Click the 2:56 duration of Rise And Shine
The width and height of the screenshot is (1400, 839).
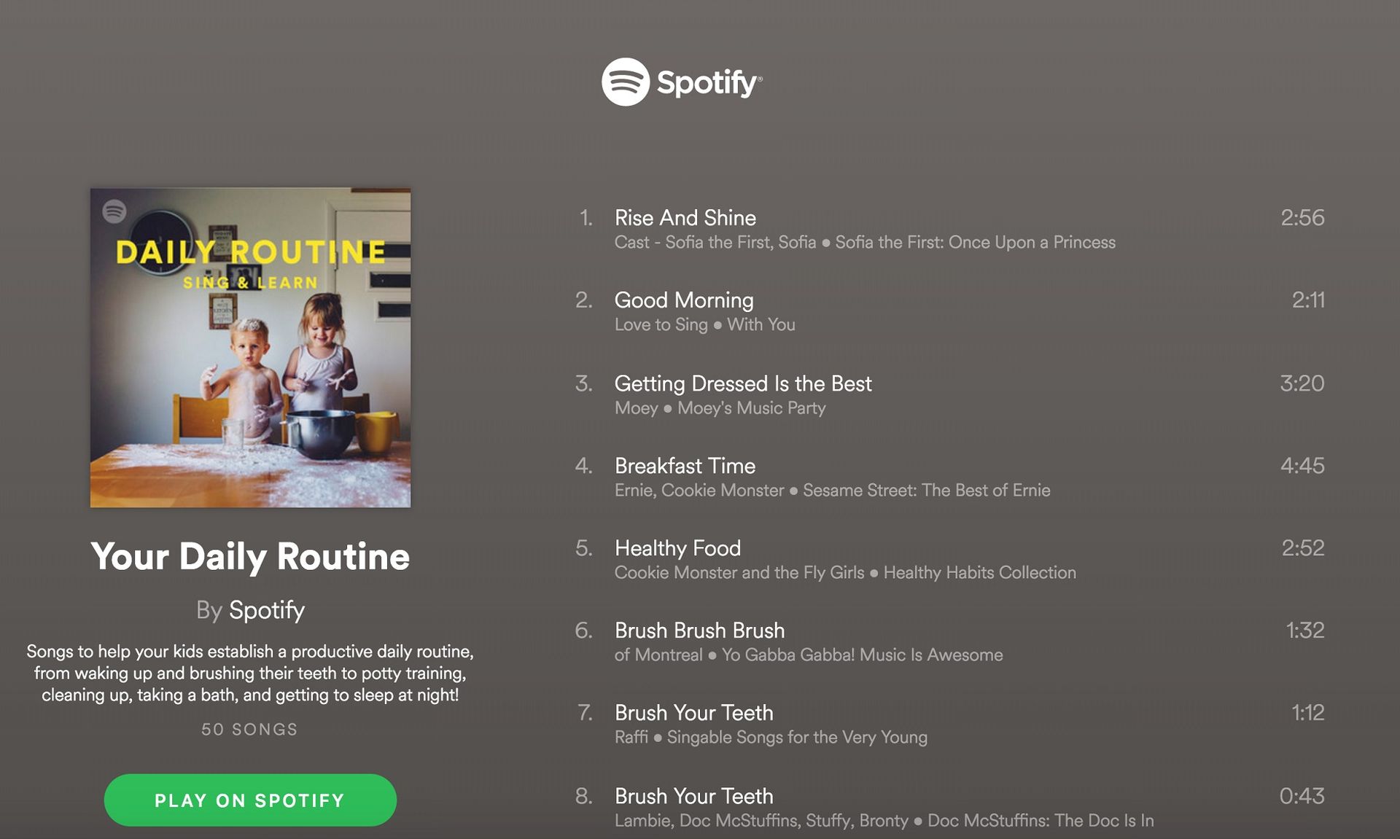coord(1302,218)
